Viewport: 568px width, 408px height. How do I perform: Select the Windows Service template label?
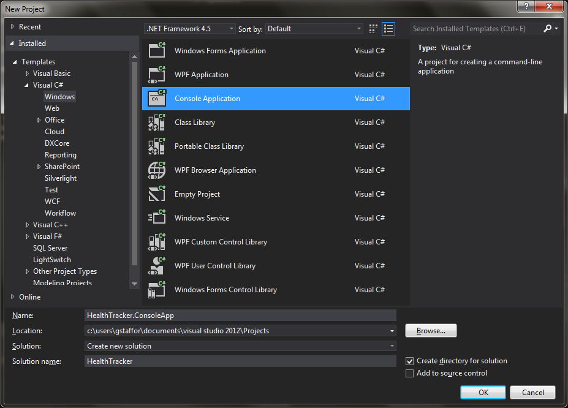pyautogui.click(x=202, y=218)
